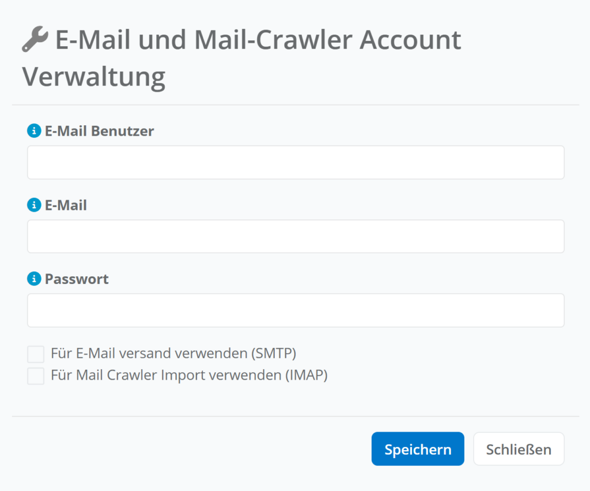The height and width of the screenshot is (491, 590).
Task: Click into the E-Mail input field
Action: pyautogui.click(x=296, y=236)
